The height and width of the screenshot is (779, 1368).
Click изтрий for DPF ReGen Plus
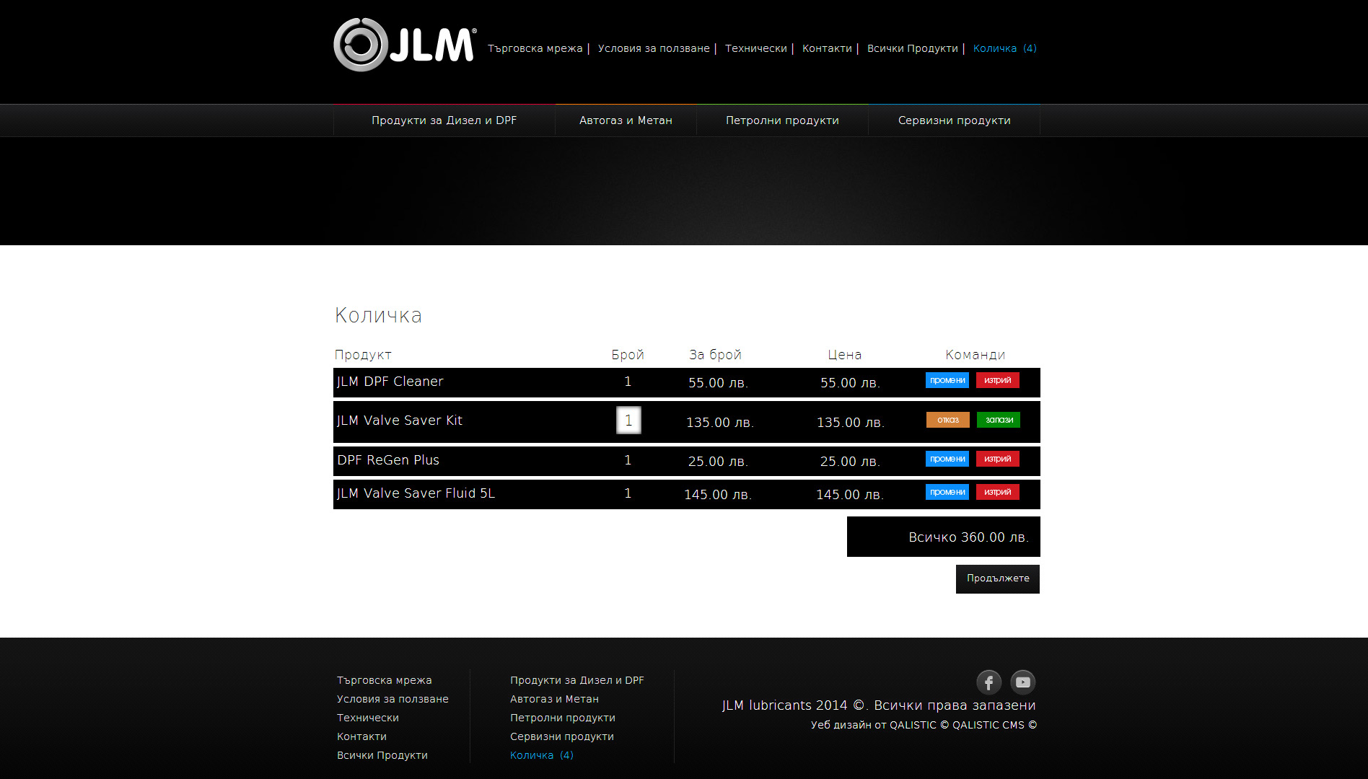tap(998, 459)
